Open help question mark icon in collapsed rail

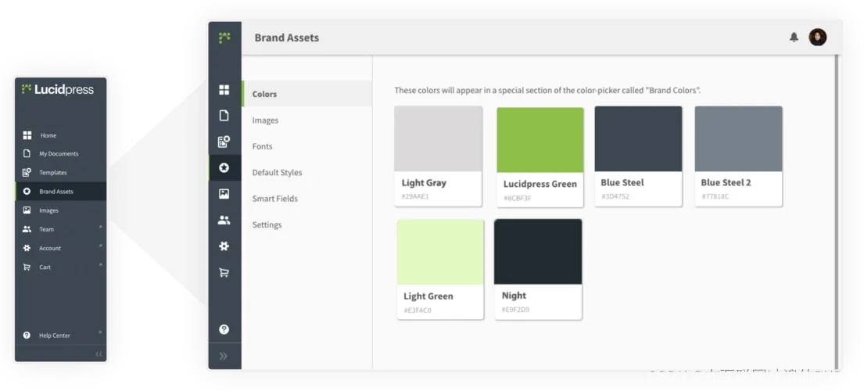224,329
